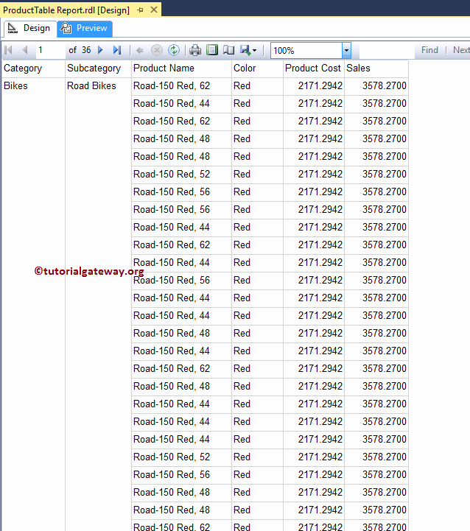
Task: Refresh the report preview
Action: 174,50
